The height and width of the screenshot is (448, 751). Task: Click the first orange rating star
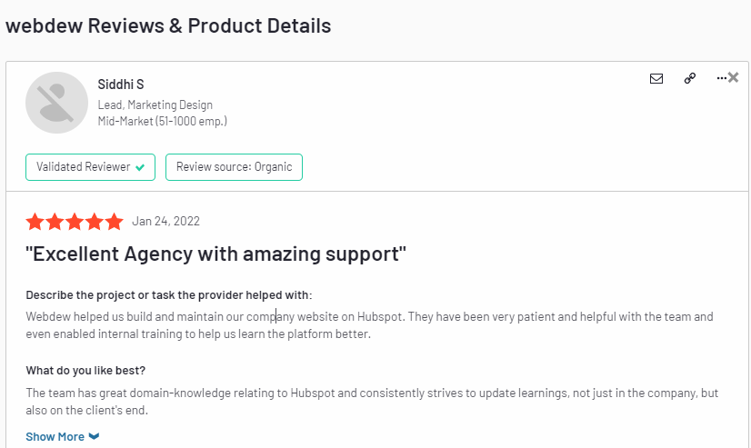pos(35,222)
